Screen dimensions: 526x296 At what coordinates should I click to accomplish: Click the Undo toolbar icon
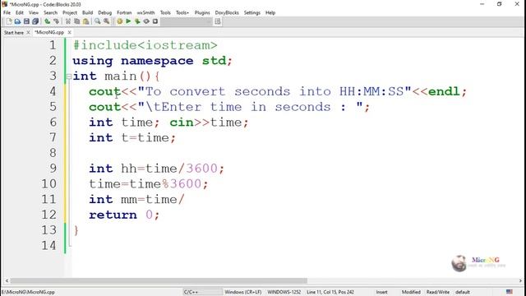pos(48,21)
